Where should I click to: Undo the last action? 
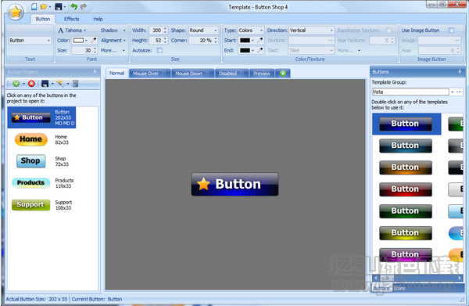[74, 6]
